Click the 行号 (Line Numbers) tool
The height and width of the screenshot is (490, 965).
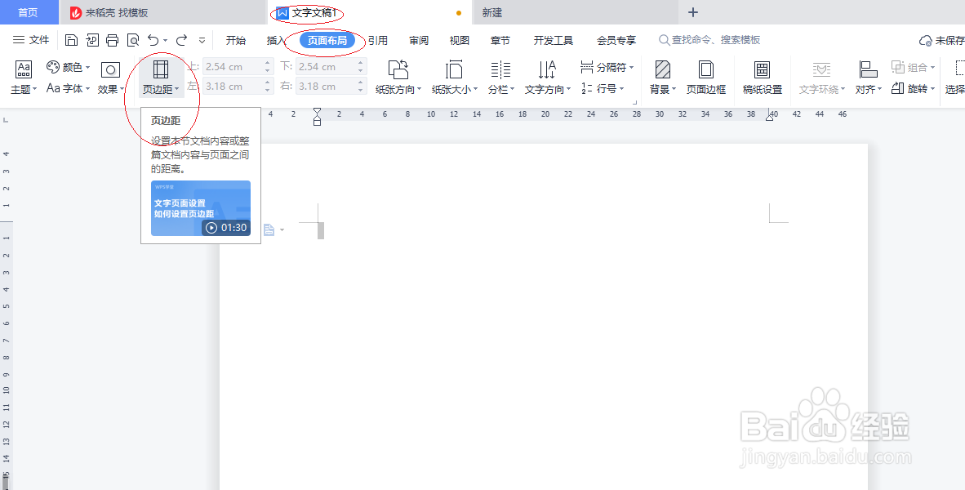pyautogui.click(x=606, y=89)
